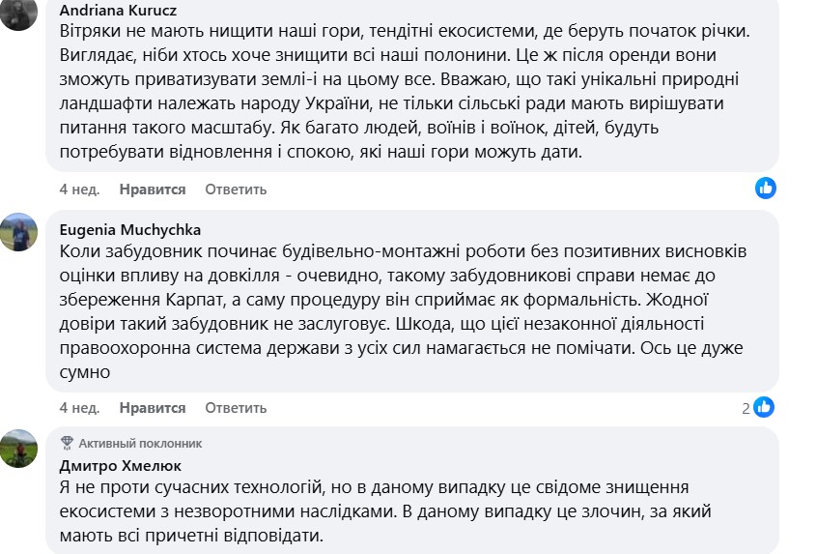The image size is (817, 554).
Task: Click the reaction count 2 on Eugenia's comment
Action: pos(746,408)
